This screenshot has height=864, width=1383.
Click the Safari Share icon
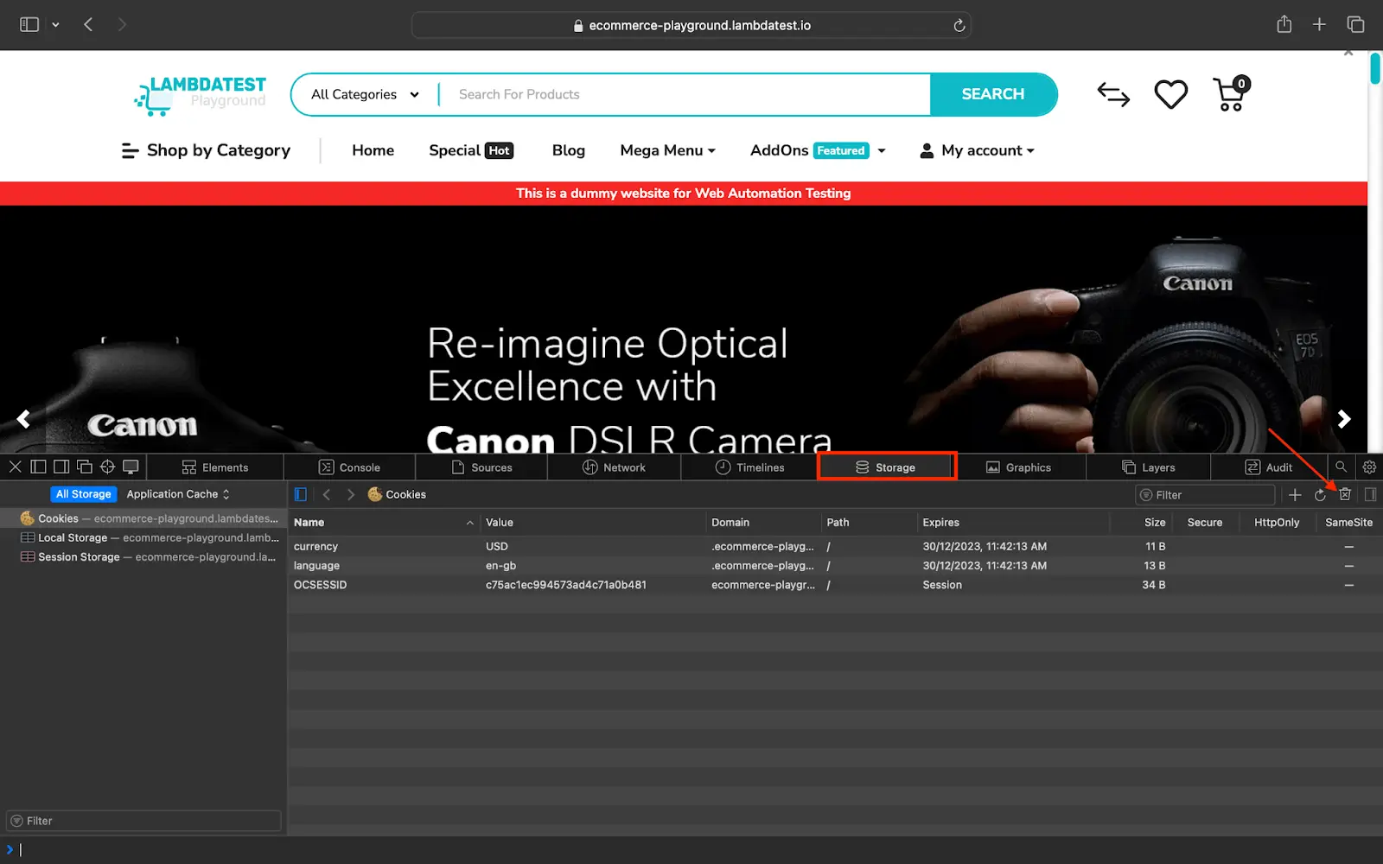1284,24
